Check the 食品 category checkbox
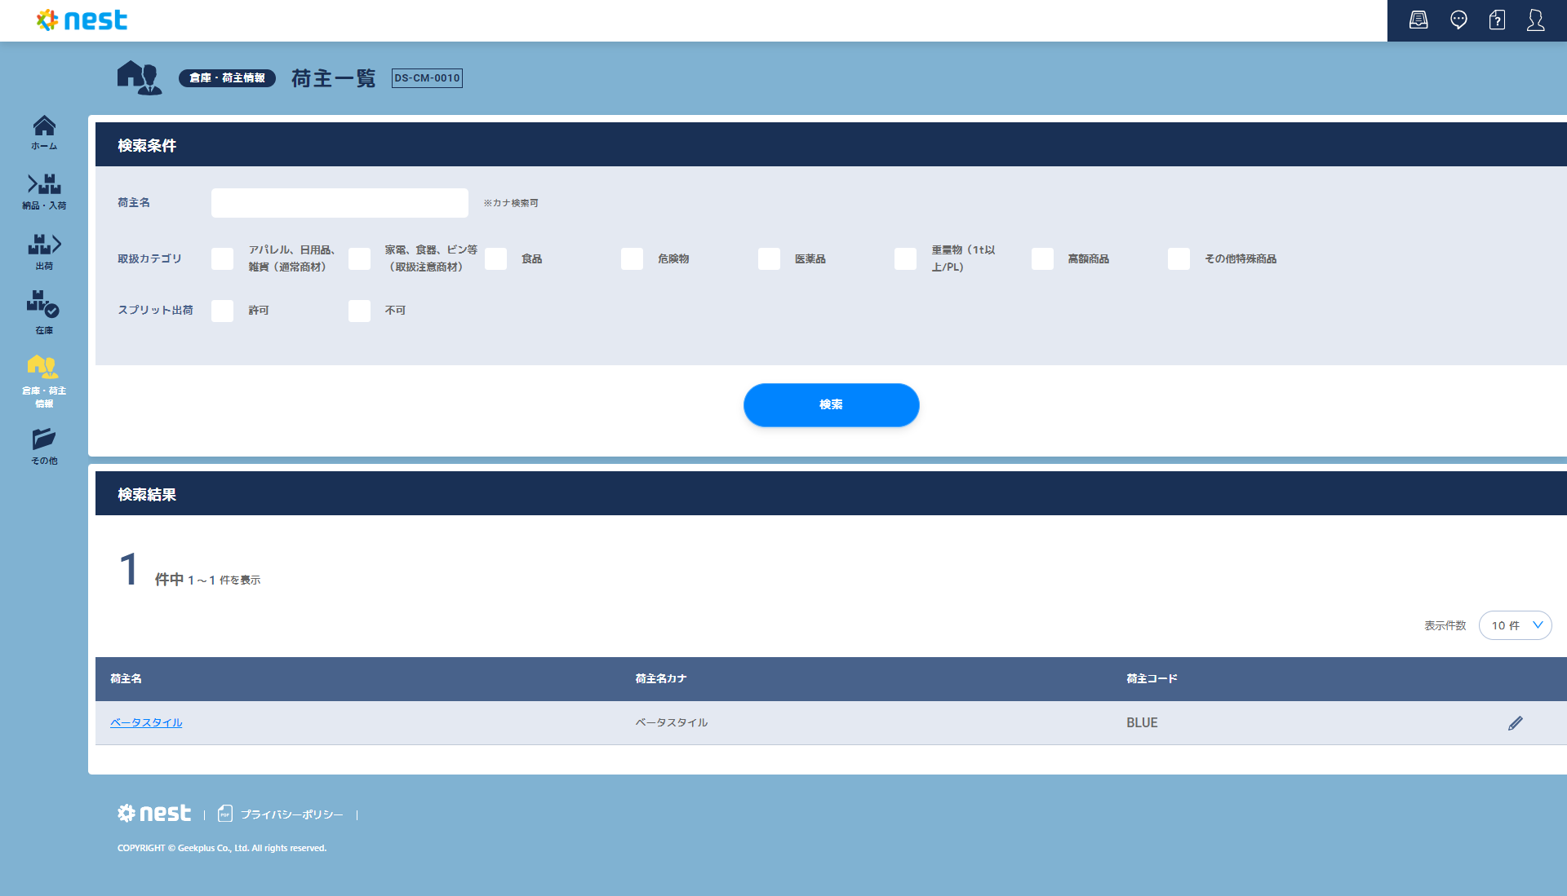 [x=495, y=259]
